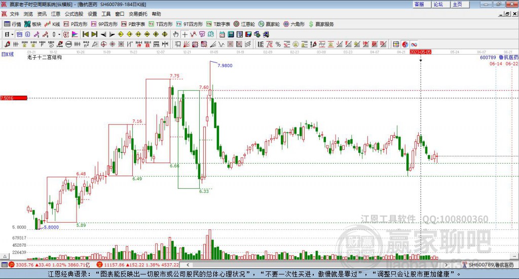Screen dimensions: 519x279
Task: Select the circle target drawing tool
Action: (x=103, y=44)
